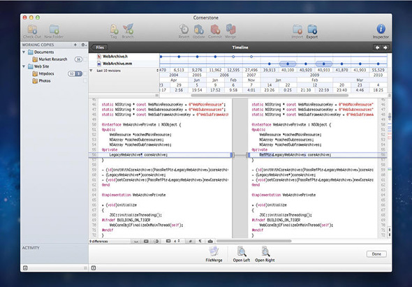Collapse the Last 10 revisions triangle
Image resolution: width=412 pixels, height=287 pixels.
click(91, 71)
